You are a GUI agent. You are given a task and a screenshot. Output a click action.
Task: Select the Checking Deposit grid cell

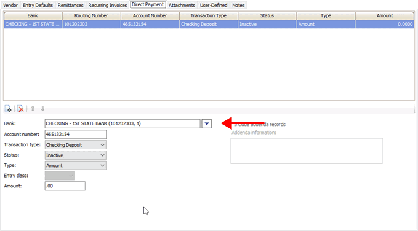pyautogui.click(x=209, y=24)
